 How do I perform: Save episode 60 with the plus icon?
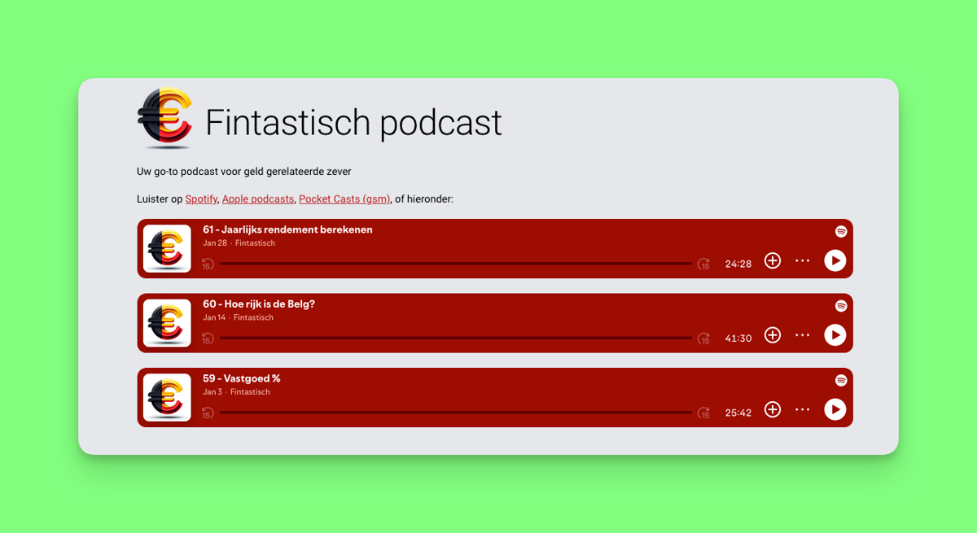pos(773,335)
